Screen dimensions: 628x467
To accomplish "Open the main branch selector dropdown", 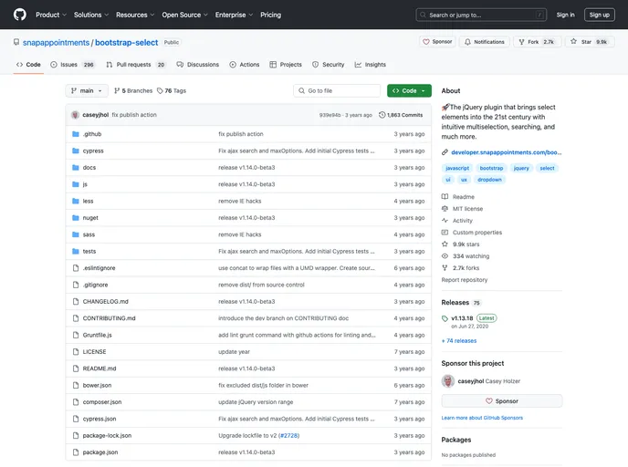I will (87, 91).
